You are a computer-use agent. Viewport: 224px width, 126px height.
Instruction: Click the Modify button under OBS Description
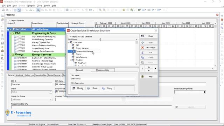(78, 89)
